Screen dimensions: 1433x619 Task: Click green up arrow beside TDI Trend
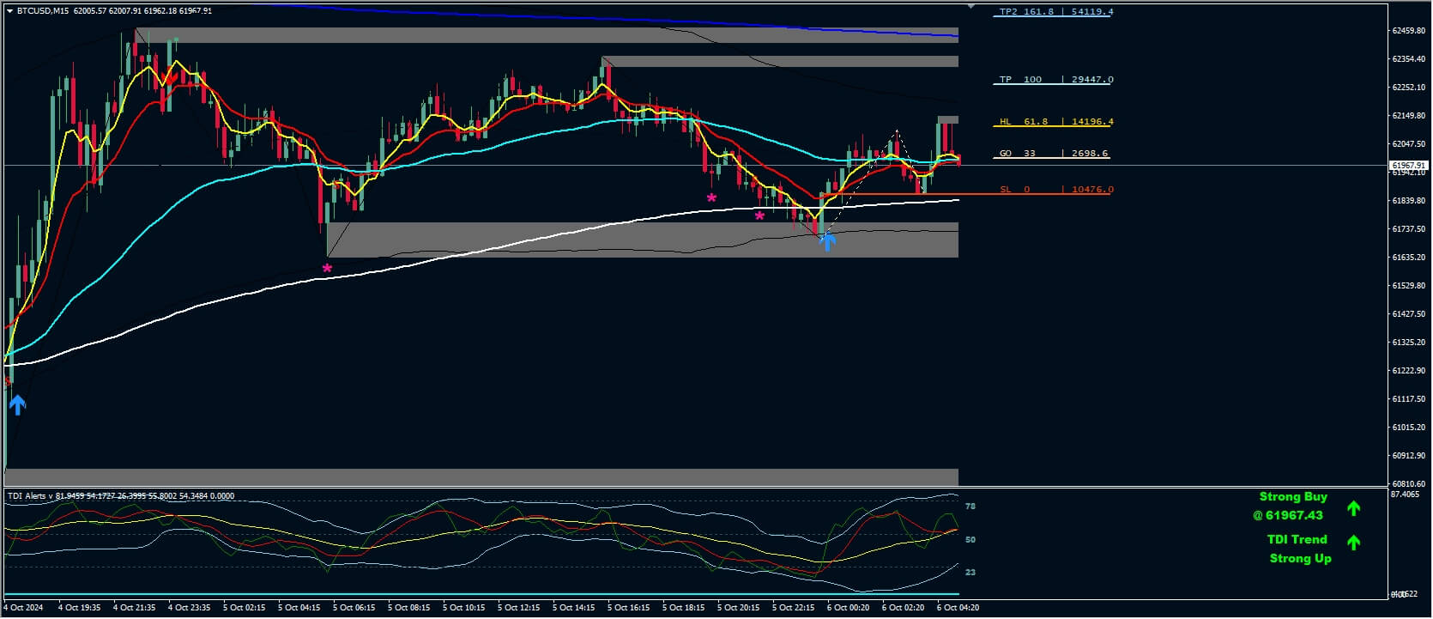click(1353, 542)
